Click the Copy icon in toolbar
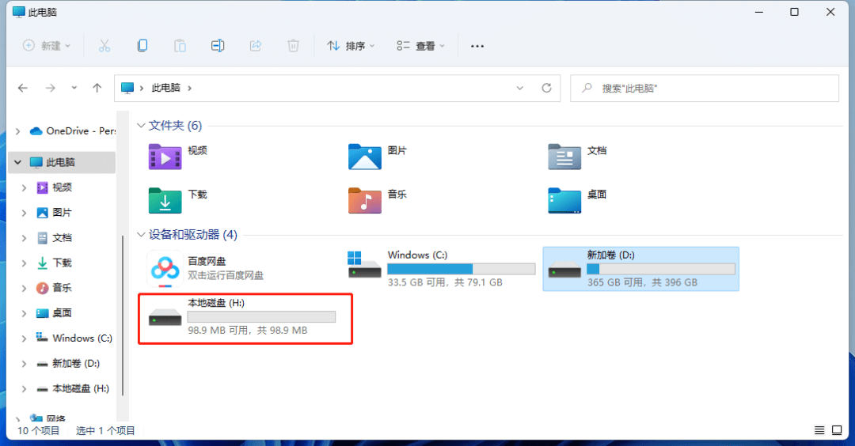This screenshot has width=855, height=446. [x=142, y=46]
